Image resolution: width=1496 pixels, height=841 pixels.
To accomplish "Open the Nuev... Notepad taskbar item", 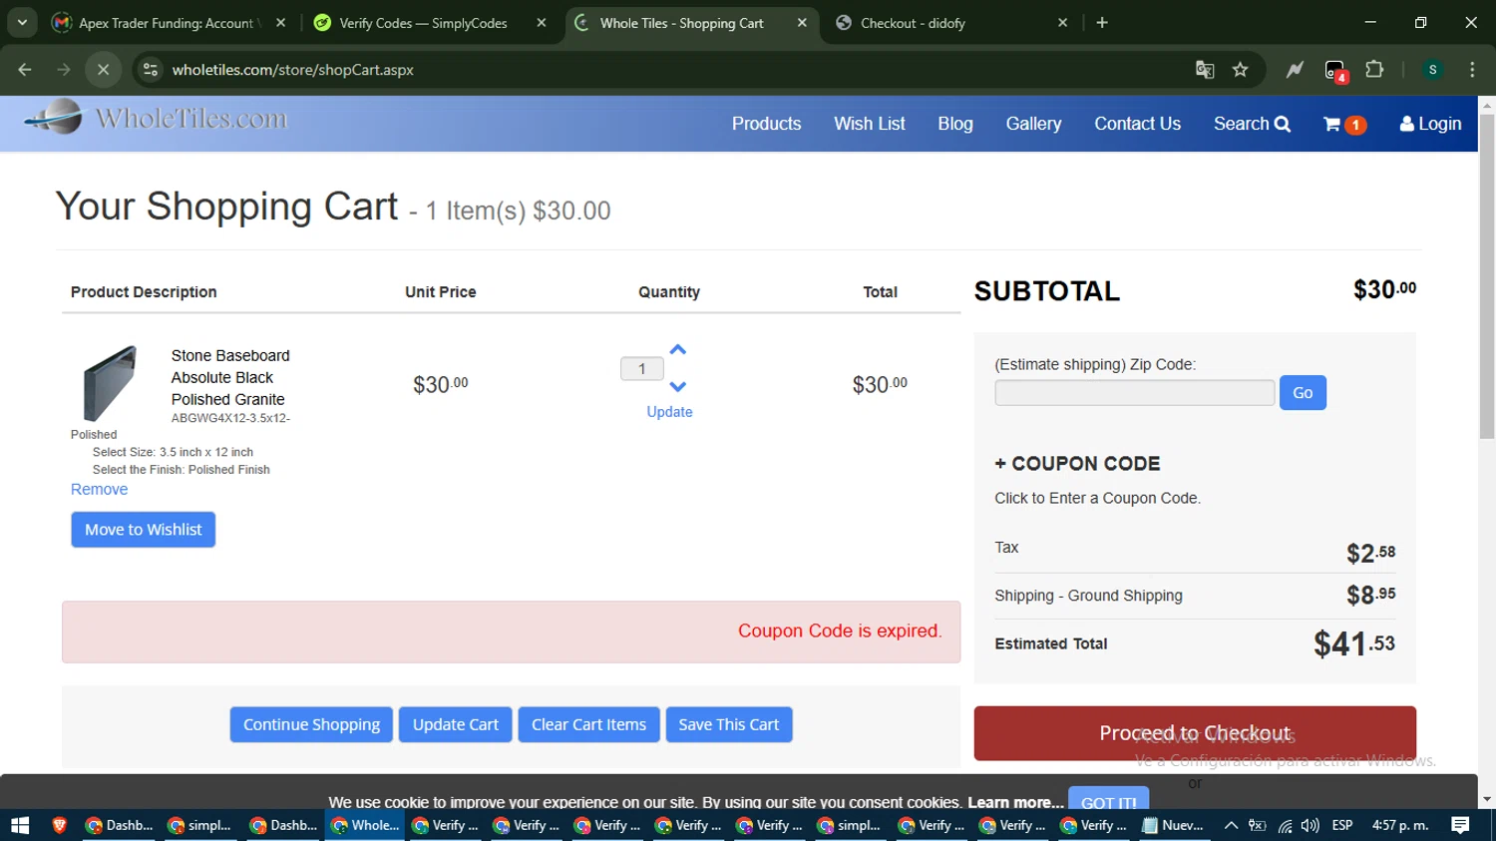I will [x=1173, y=825].
